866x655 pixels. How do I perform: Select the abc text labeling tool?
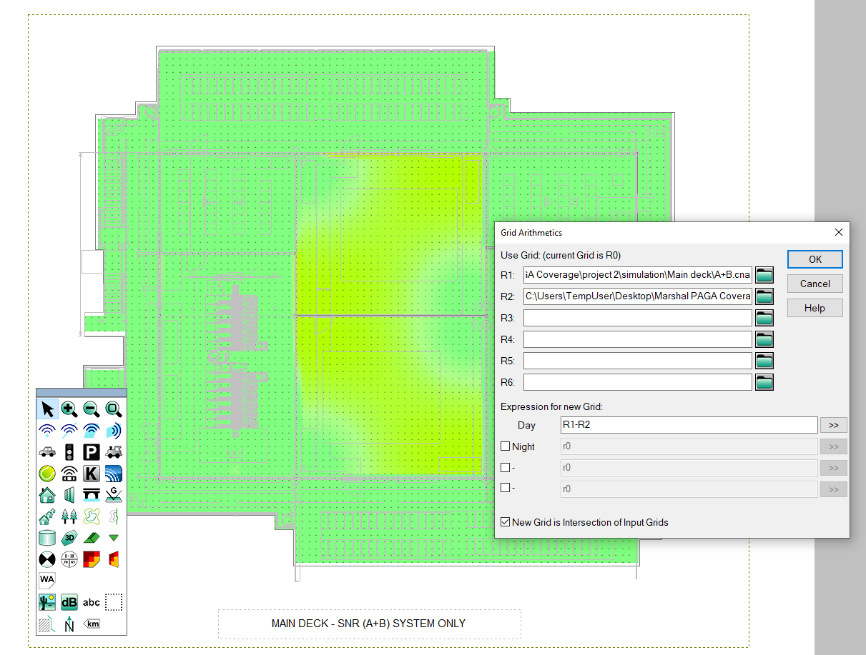click(x=91, y=601)
